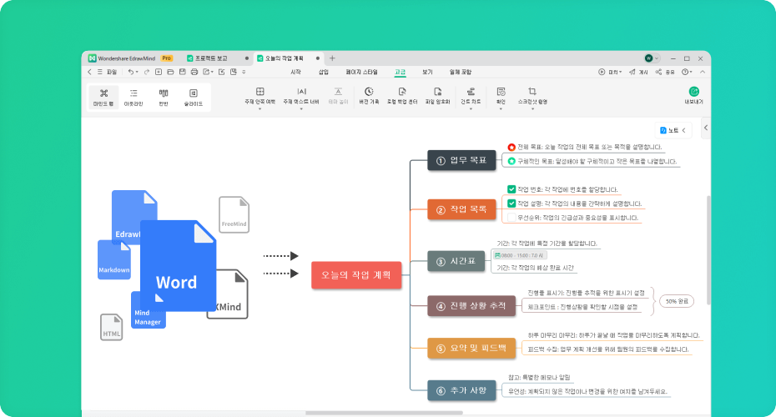This screenshot has width=776, height=417.
Task: Click the Save icon in quick toolbar
Action: tap(182, 73)
